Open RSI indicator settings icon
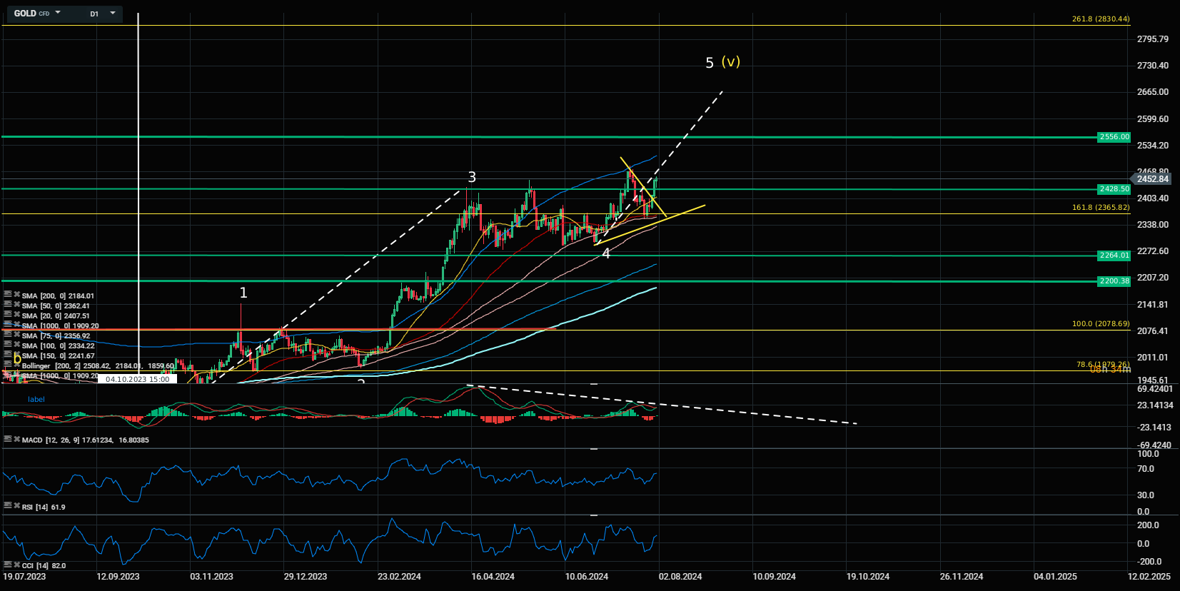The image size is (1180, 591). coord(8,505)
